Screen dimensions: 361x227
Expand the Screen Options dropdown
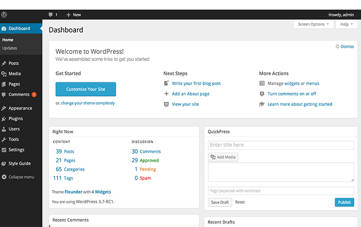point(313,24)
